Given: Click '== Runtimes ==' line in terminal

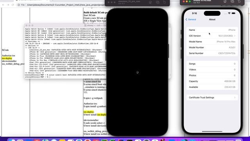Looking at the screenshot, I should click(32, 42).
